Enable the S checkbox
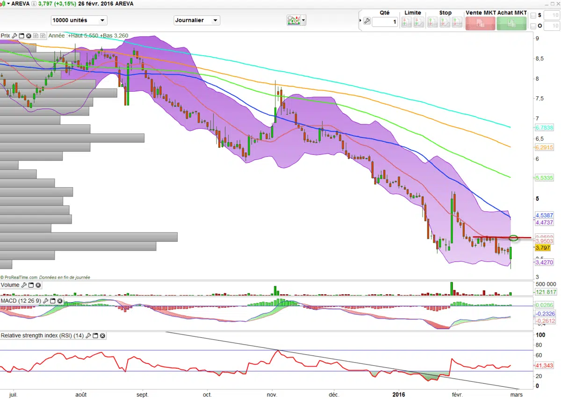 click(x=533, y=15)
